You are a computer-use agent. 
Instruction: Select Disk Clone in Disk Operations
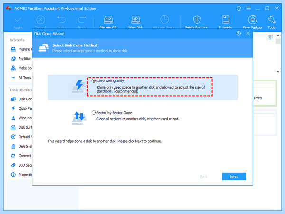[x=21, y=99]
